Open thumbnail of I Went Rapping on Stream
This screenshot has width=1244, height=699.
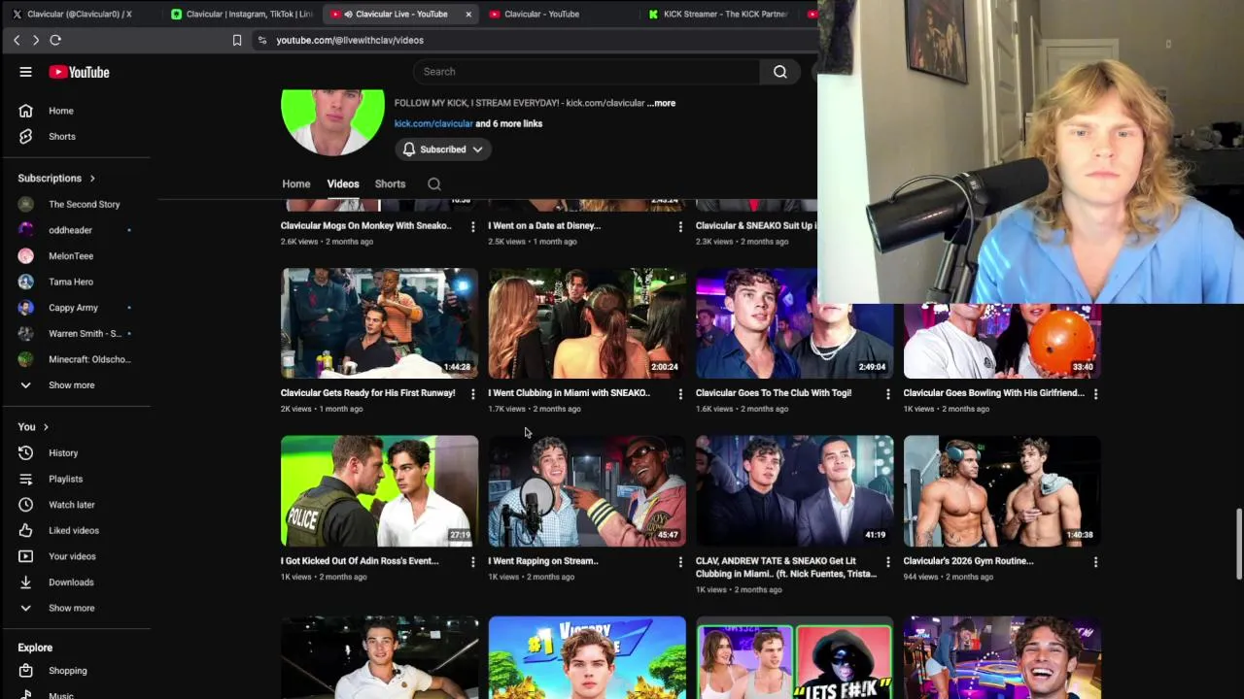pos(587,491)
